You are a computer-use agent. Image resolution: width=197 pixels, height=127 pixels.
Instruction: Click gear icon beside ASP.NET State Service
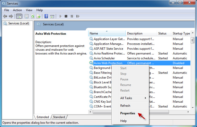tap(91, 48)
